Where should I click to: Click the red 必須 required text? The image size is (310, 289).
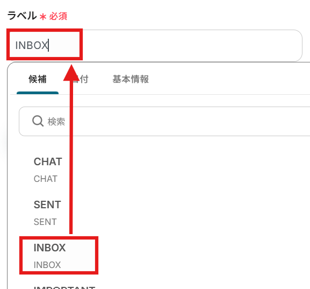tap(58, 16)
